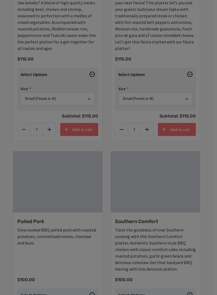Click plus quantity icon on fiesta platter

click(147, 129)
